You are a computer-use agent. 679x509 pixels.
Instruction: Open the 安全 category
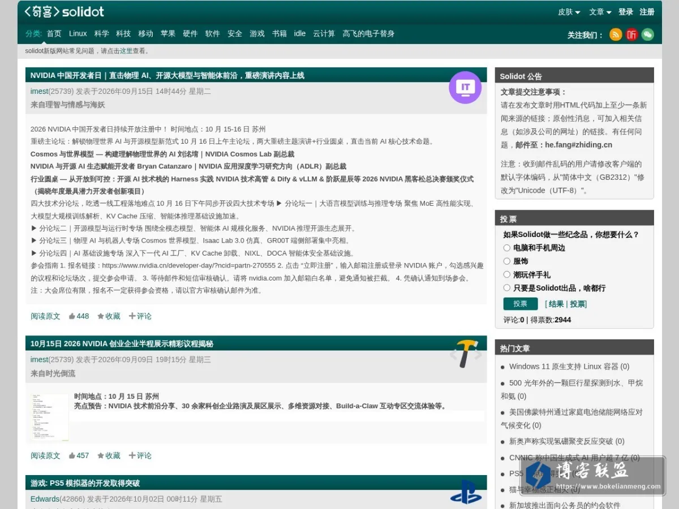[235, 33]
